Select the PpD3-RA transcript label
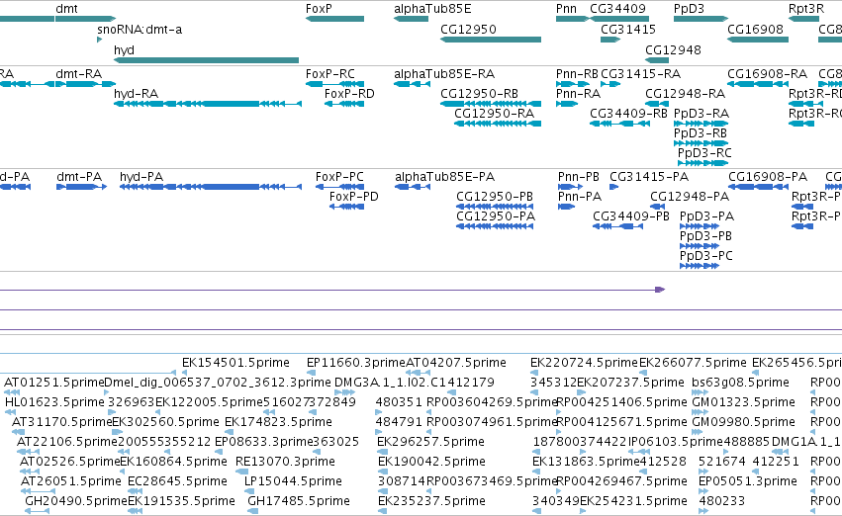 702,114
